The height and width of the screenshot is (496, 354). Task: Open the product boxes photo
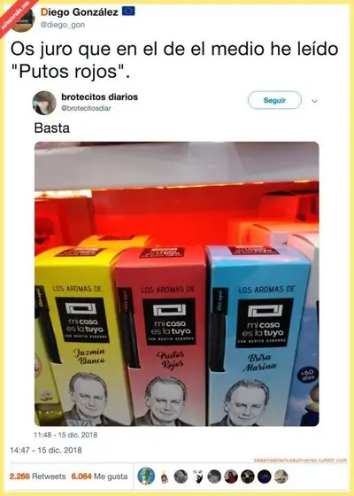(177, 283)
